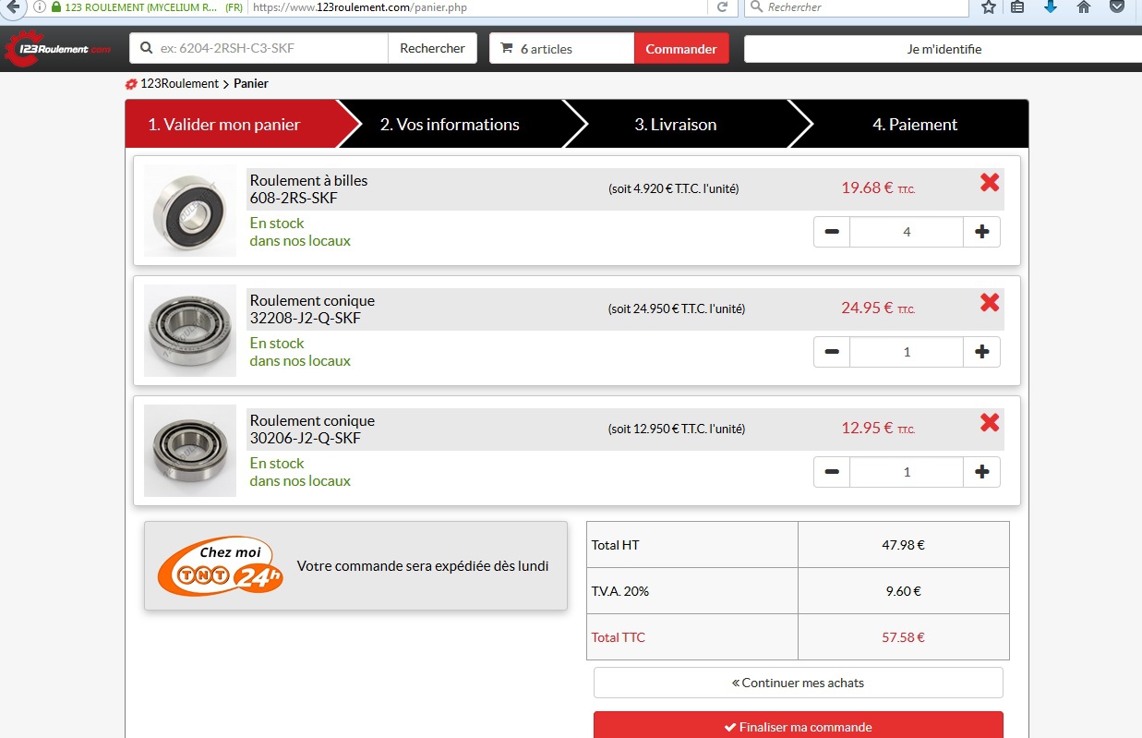Image resolution: width=1142 pixels, height=738 pixels.
Task: Click product name Roulement conique 30206-J2-Q-SKF
Action: tap(312, 429)
